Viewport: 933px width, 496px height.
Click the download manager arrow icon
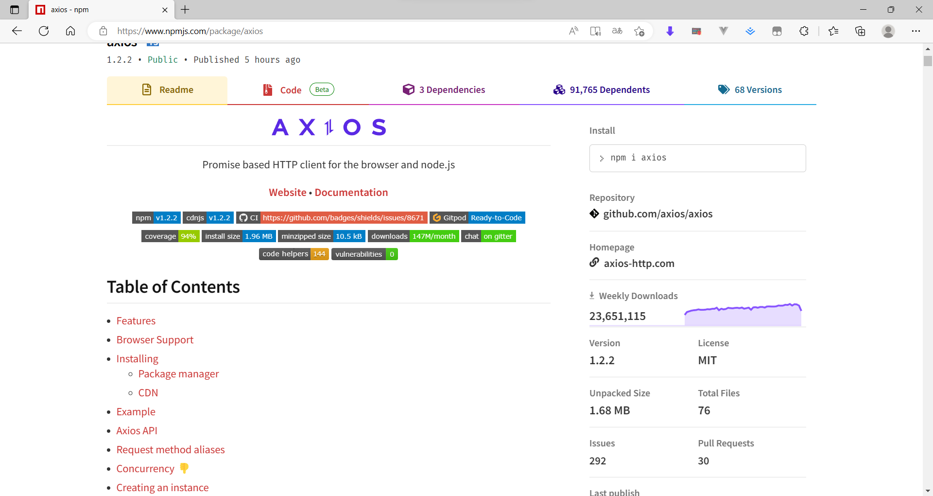(670, 31)
